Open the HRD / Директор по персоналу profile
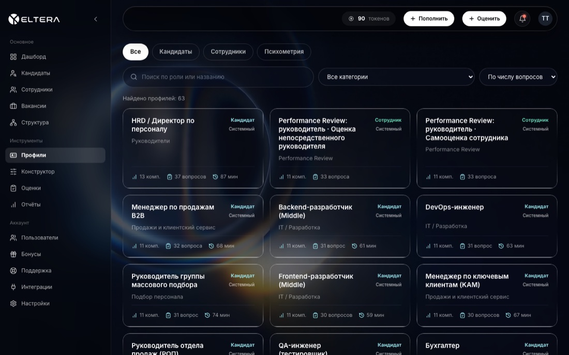The height and width of the screenshot is (355, 569). click(x=193, y=148)
